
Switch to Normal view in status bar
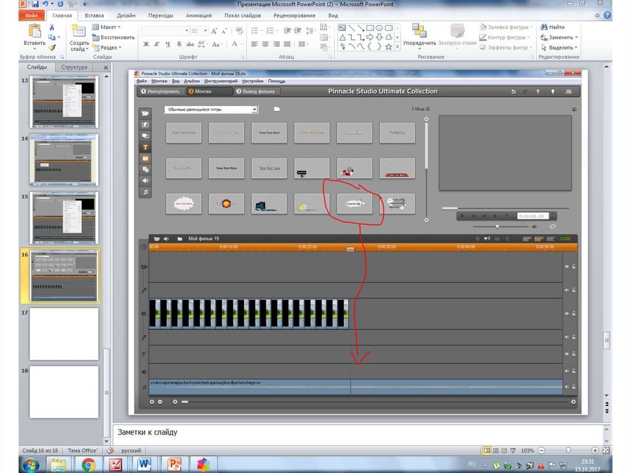pyautogui.click(x=487, y=451)
